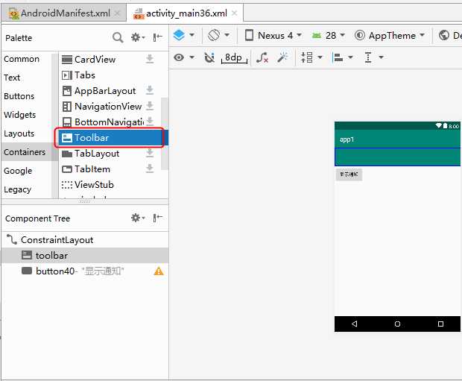The image size is (462, 381).
Task: Select the Containers palette category
Action: pos(25,152)
